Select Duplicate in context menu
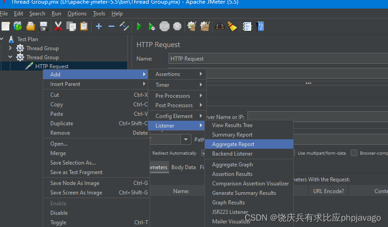Viewport: 388px width, 227px height. (x=96, y=123)
